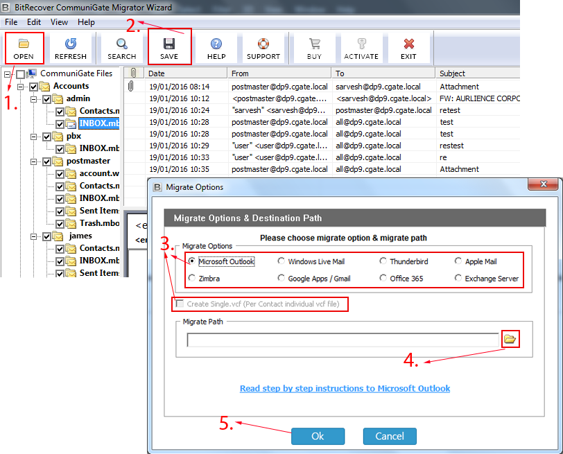This screenshot has height=454, width=563.
Task: Collapse the Accounts tree node
Action: (x=21, y=87)
